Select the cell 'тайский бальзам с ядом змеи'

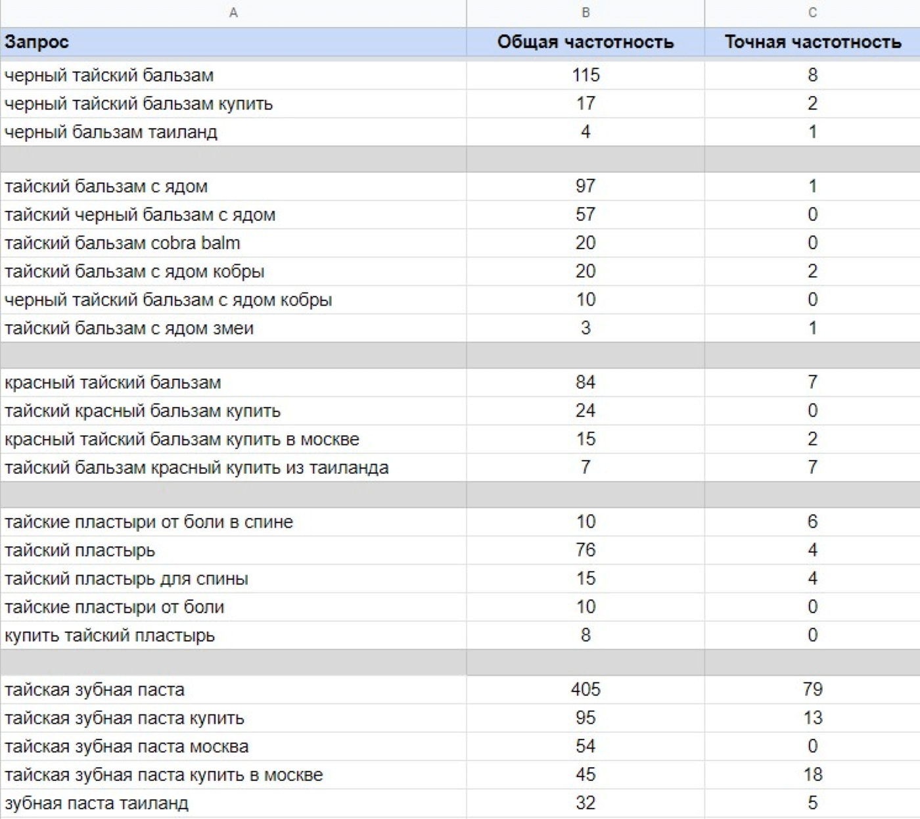coord(129,328)
